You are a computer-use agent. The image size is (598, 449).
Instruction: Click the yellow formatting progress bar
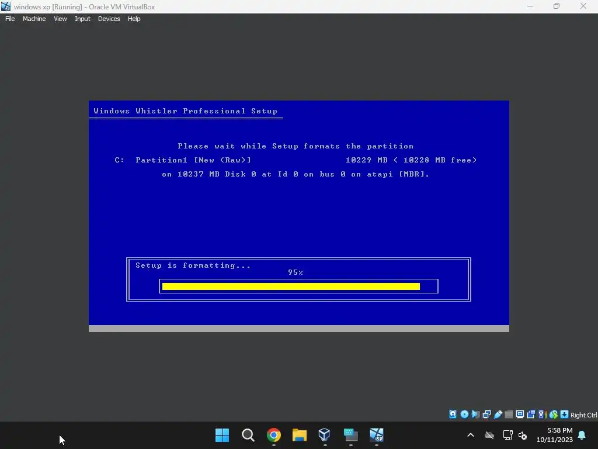click(291, 286)
